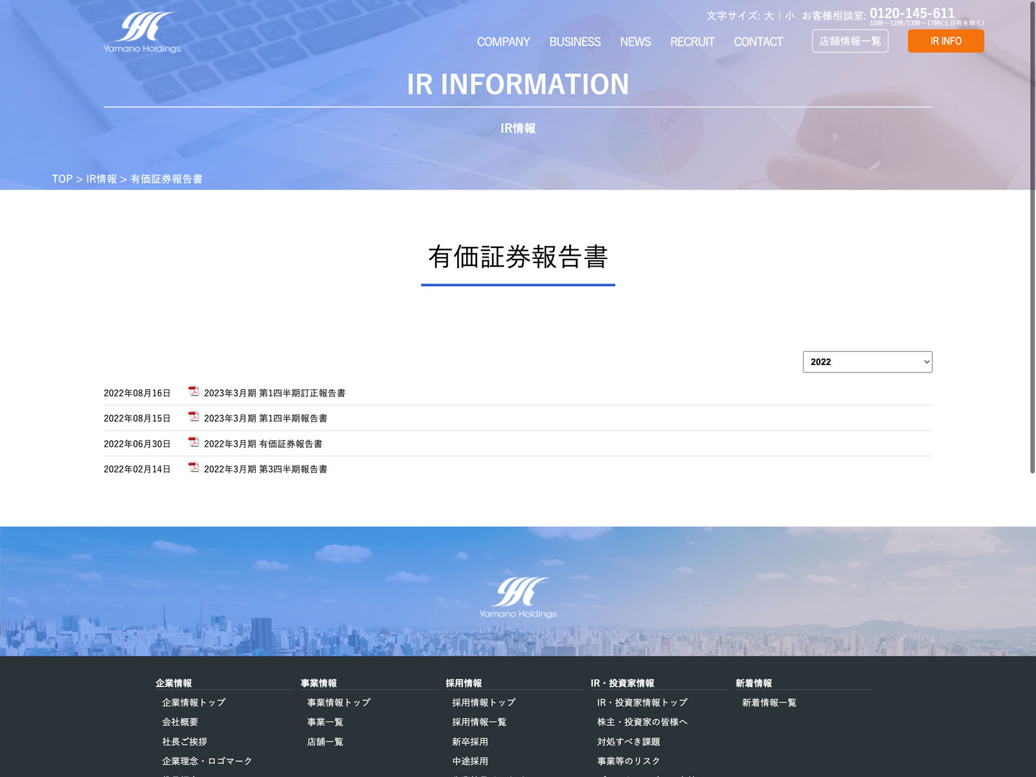This screenshot has height=777, width=1036.
Task: Open the COMPANY menu
Action: click(x=503, y=42)
